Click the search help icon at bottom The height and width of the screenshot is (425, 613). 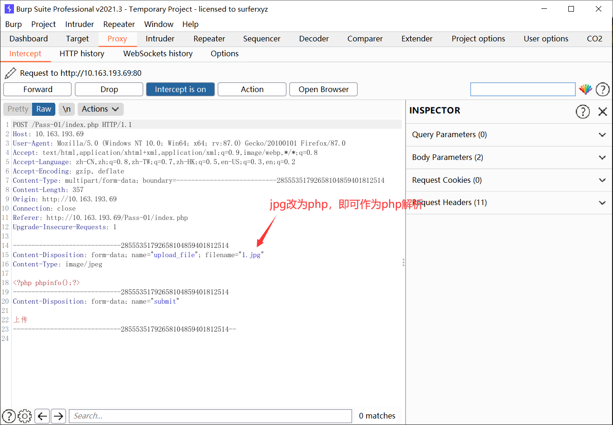coord(9,416)
